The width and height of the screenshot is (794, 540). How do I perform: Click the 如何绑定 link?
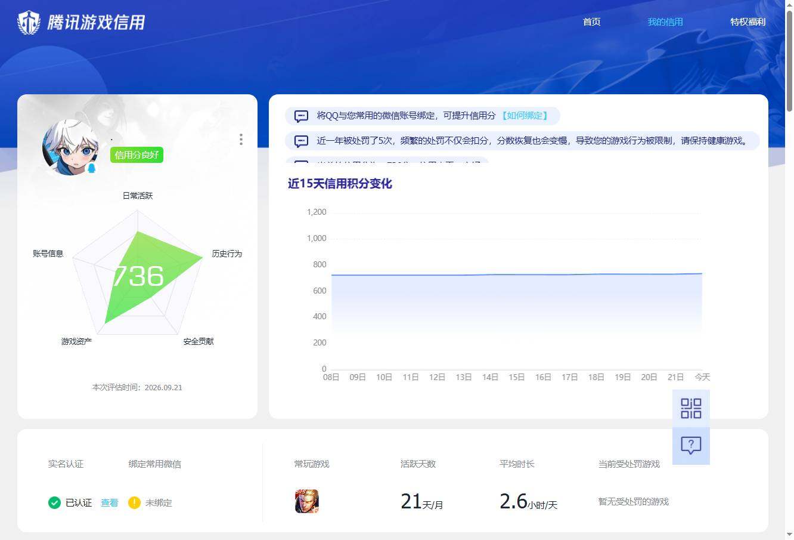525,116
